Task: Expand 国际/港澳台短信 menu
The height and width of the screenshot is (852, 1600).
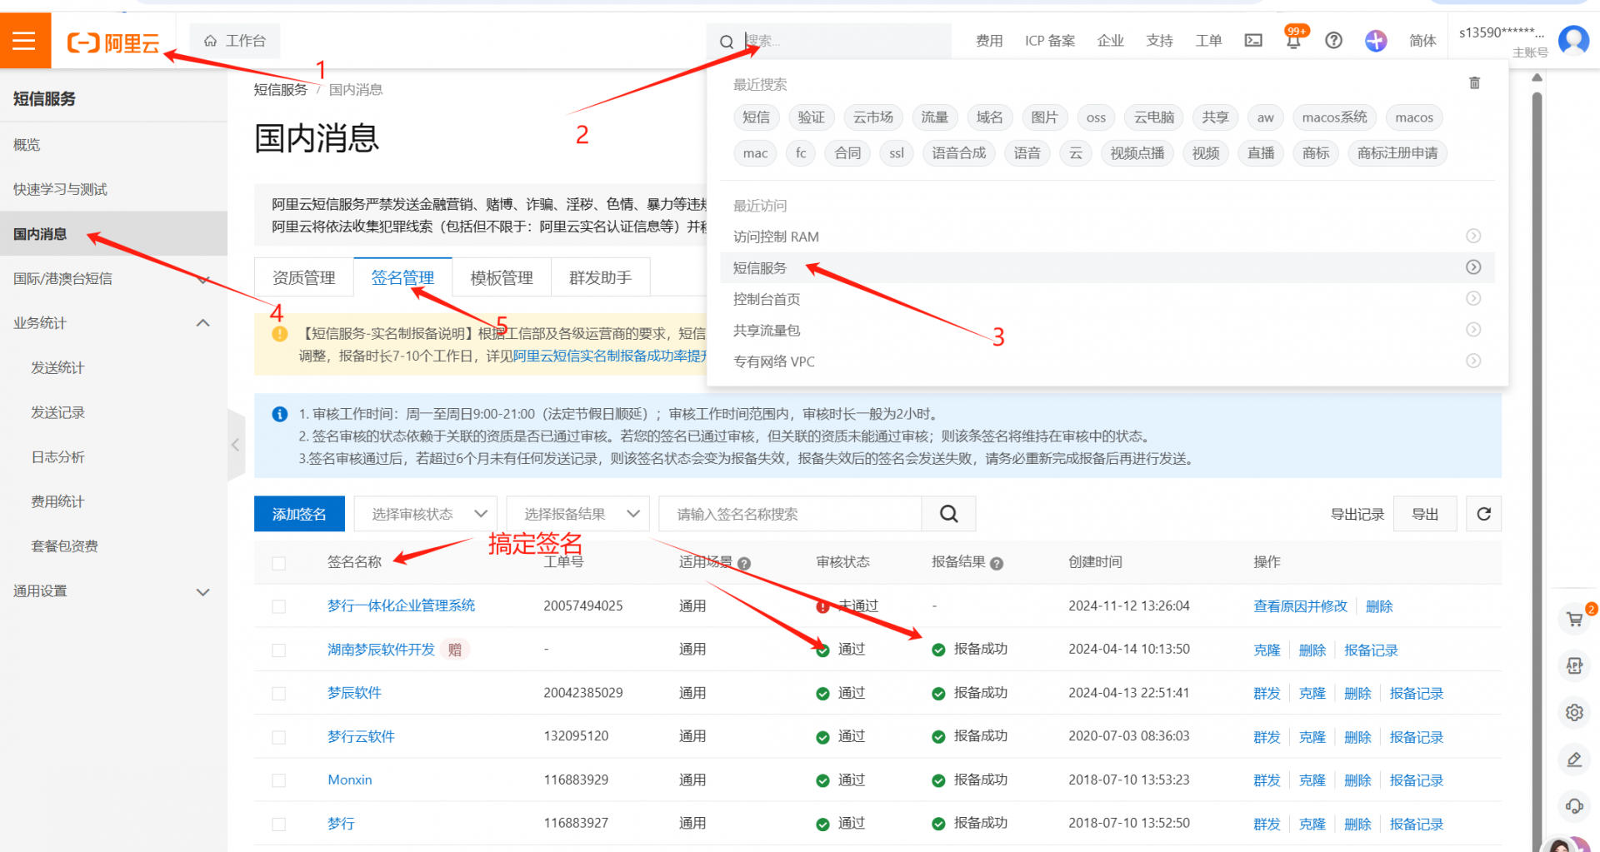Action: click(x=113, y=278)
